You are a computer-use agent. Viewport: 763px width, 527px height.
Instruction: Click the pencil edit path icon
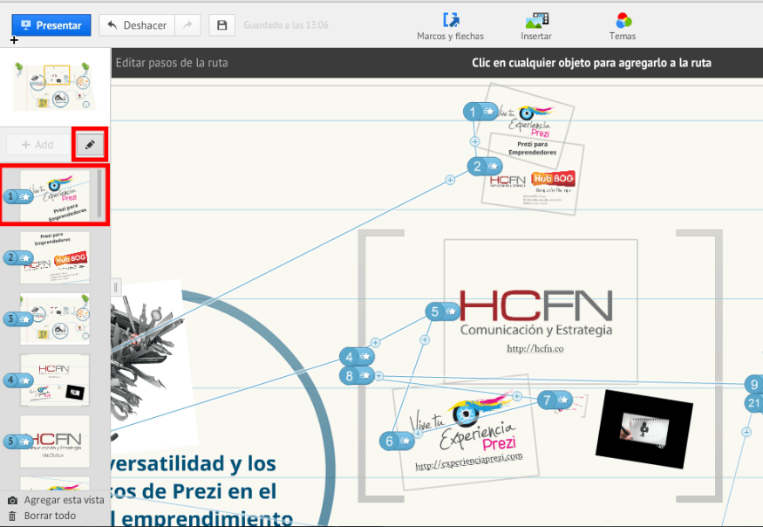coord(90,145)
